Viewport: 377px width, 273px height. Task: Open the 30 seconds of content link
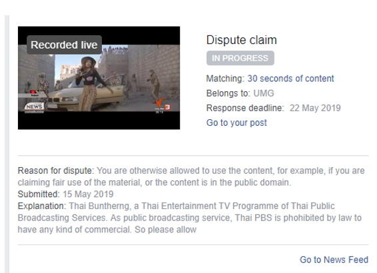[x=290, y=79]
